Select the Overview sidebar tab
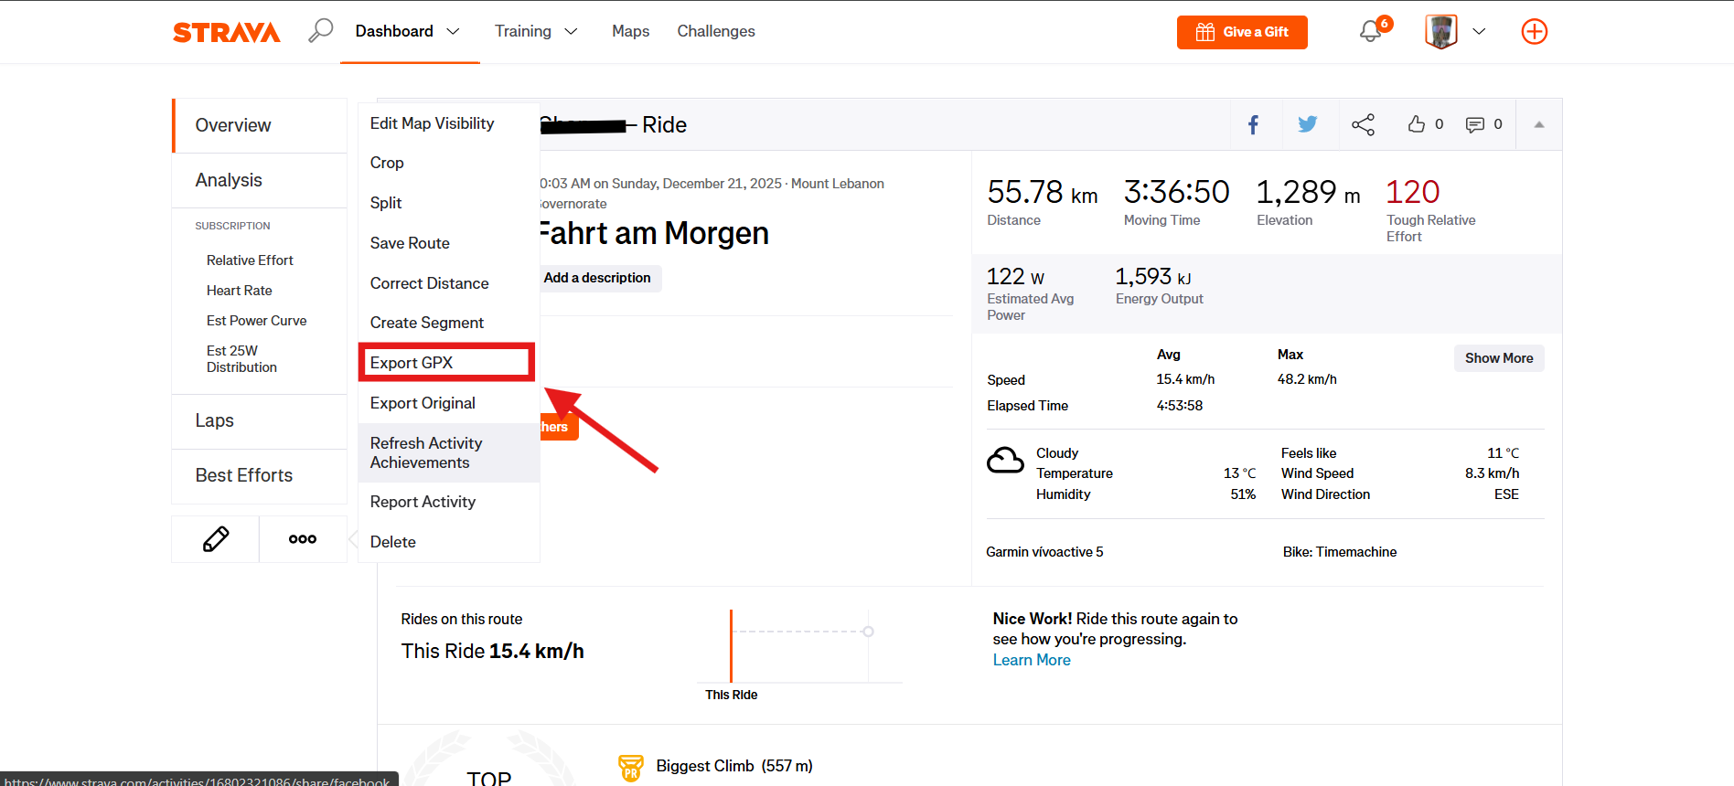This screenshot has width=1734, height=786. (x=261, y=125)
